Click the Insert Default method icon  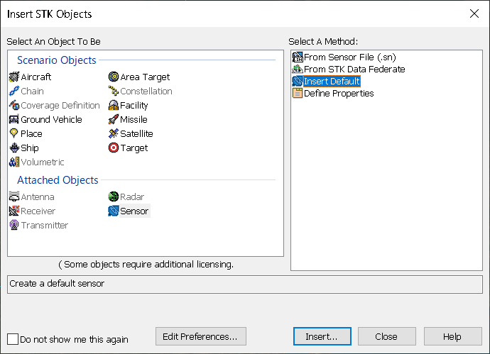tap(298, 81)
